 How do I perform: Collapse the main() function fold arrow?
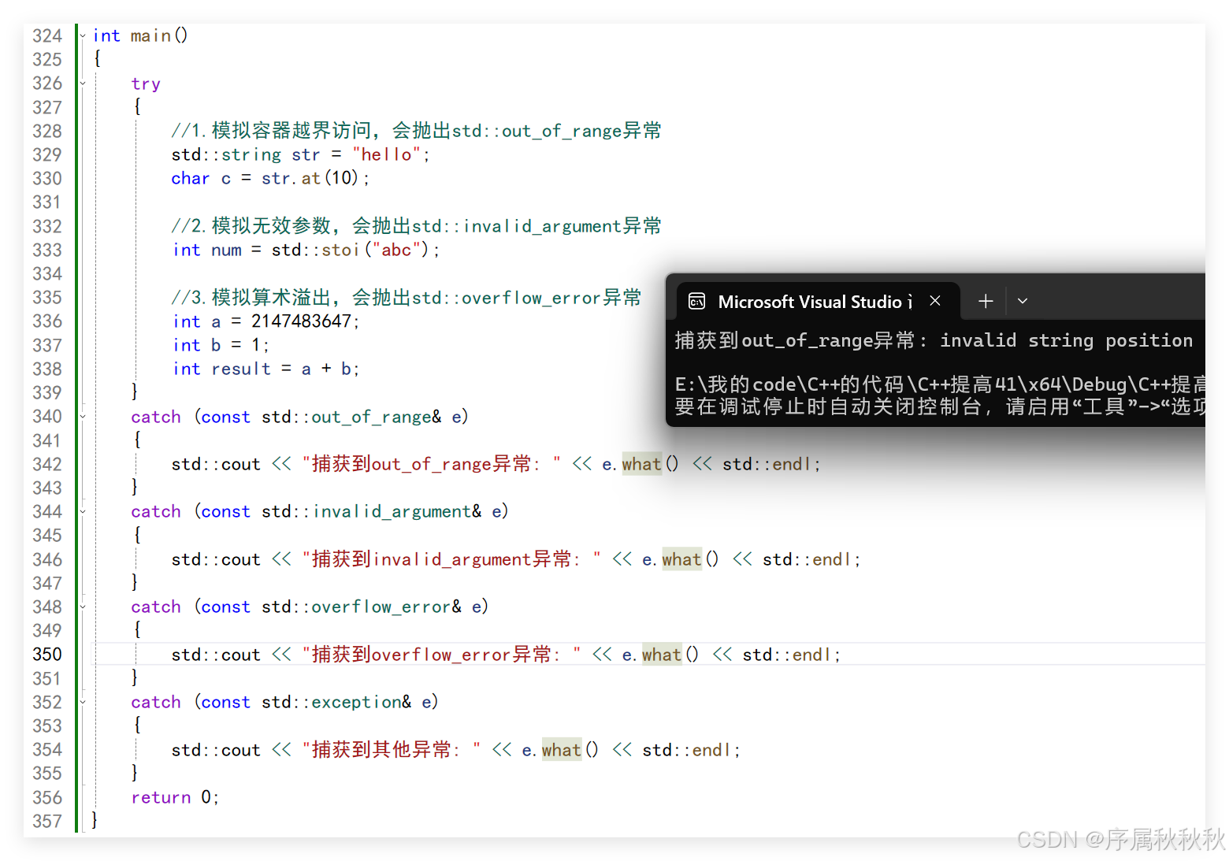[83, 35]
